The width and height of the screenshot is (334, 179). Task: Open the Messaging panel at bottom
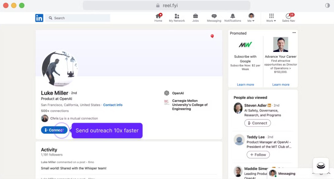click(287, 174)
